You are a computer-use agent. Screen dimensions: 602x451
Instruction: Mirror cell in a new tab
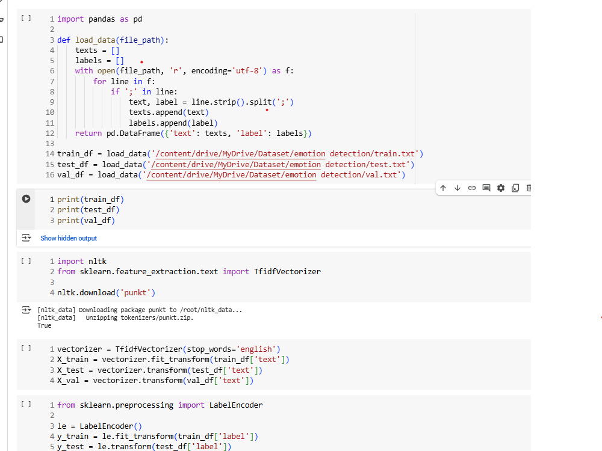point(515,188)
